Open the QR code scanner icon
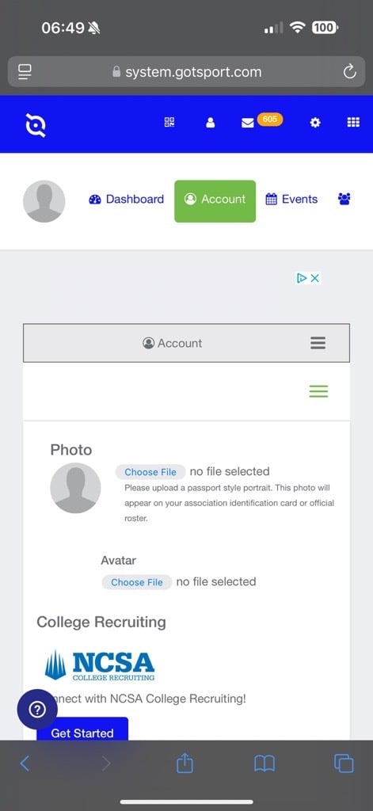This screenshot has width=373, height=811. click(x=169, y=122)
